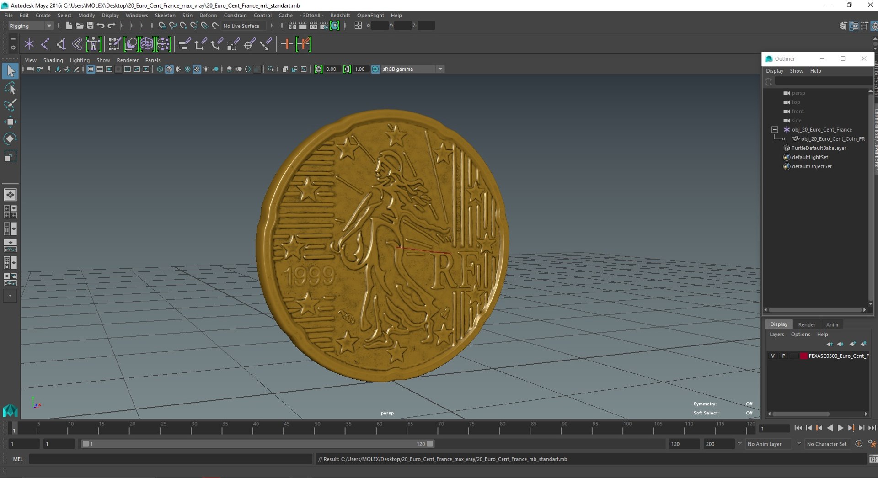
Task: Open viewport Shading menu
Action: click(53, 60)
